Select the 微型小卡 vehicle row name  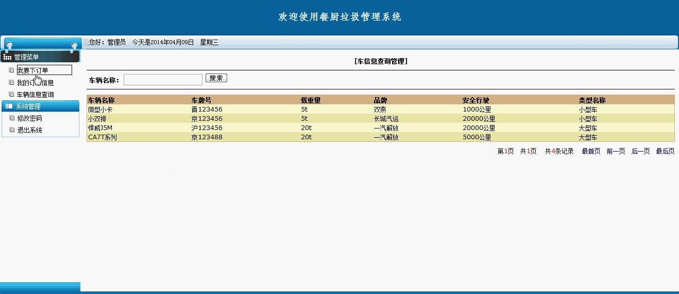[100, 109]
